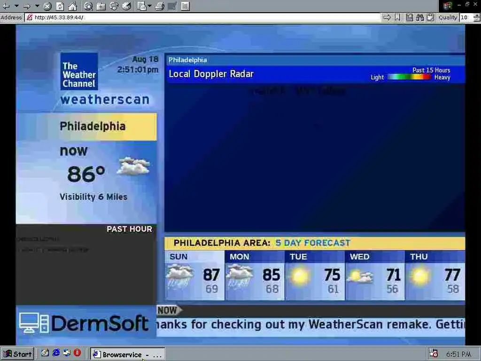
Task: Expand the Mail button dropdown arrow
Action: [150, 6]
